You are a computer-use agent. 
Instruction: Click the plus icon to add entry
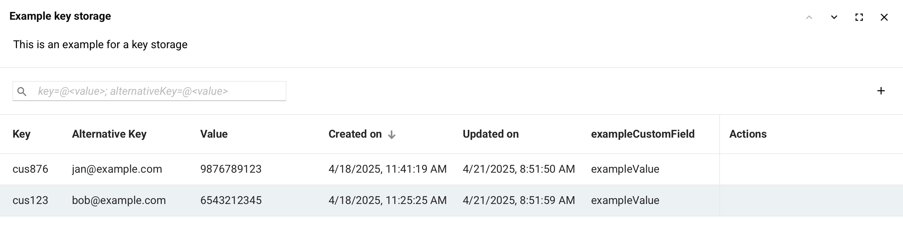click(x=880, y=91)
